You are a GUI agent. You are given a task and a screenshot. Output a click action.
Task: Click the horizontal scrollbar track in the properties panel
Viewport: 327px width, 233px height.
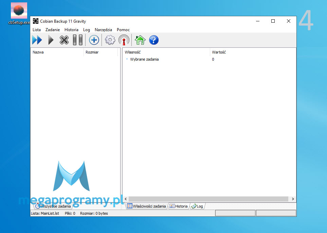[208, 199]
